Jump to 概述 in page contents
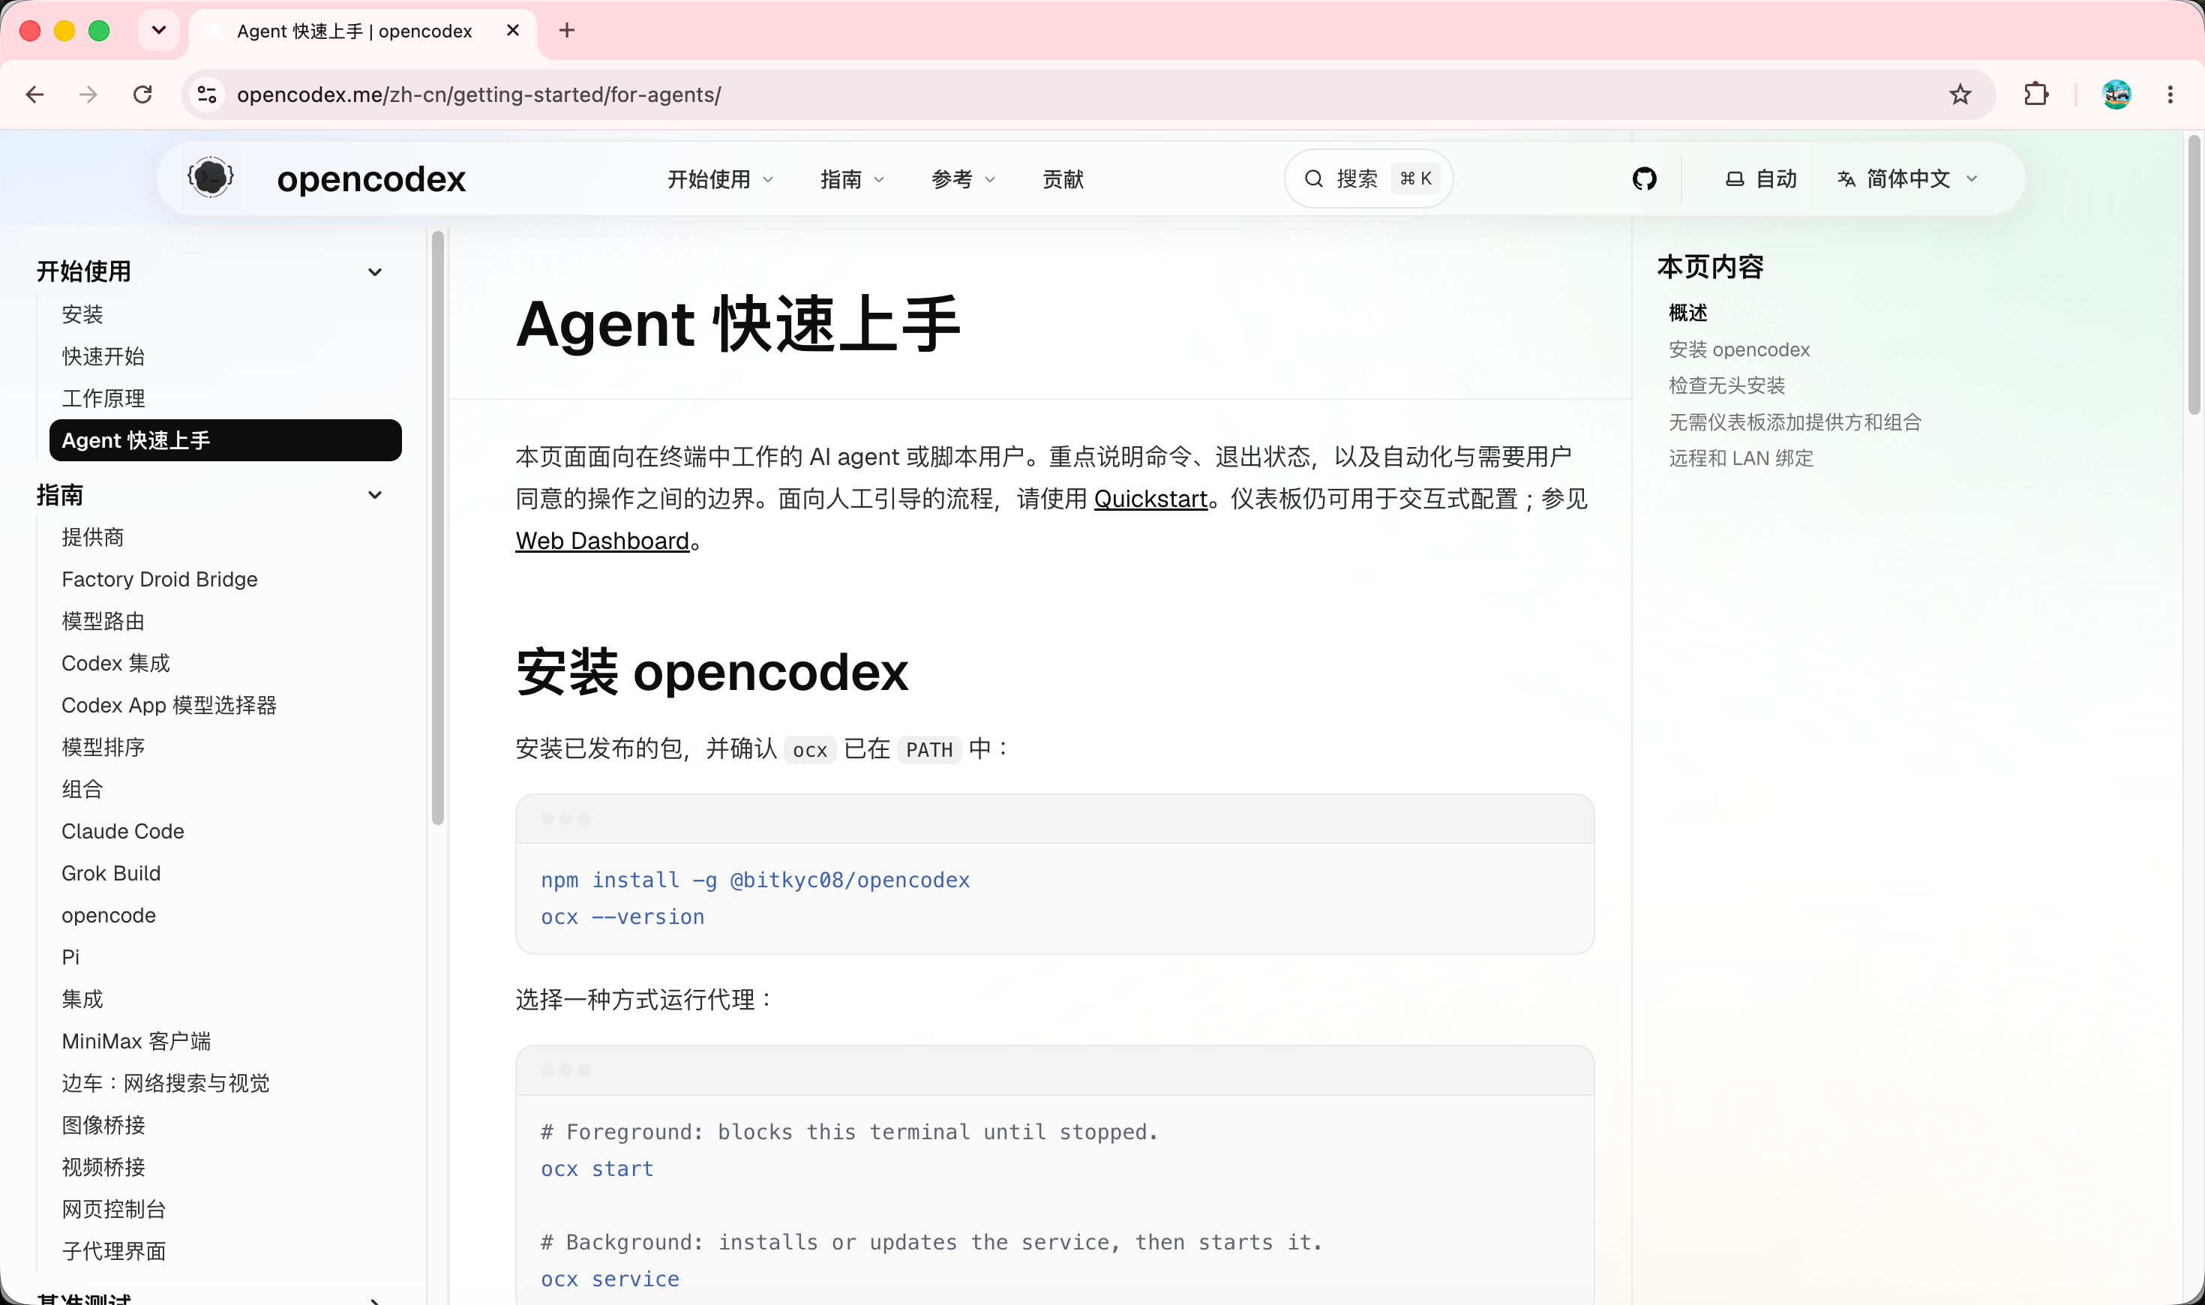The width and height of the screenshot is (2205, 1305). point(1688,313)
